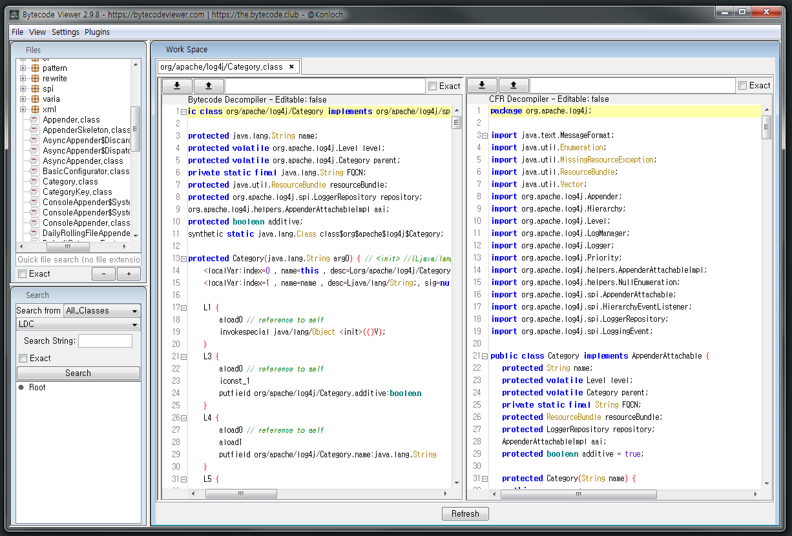Screen dimensions: 792x536
Task: Click the file icon beside CategoryKey.class
Action: [35, 192]
